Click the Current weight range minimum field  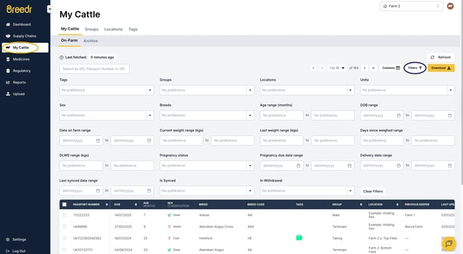[181, 140]
